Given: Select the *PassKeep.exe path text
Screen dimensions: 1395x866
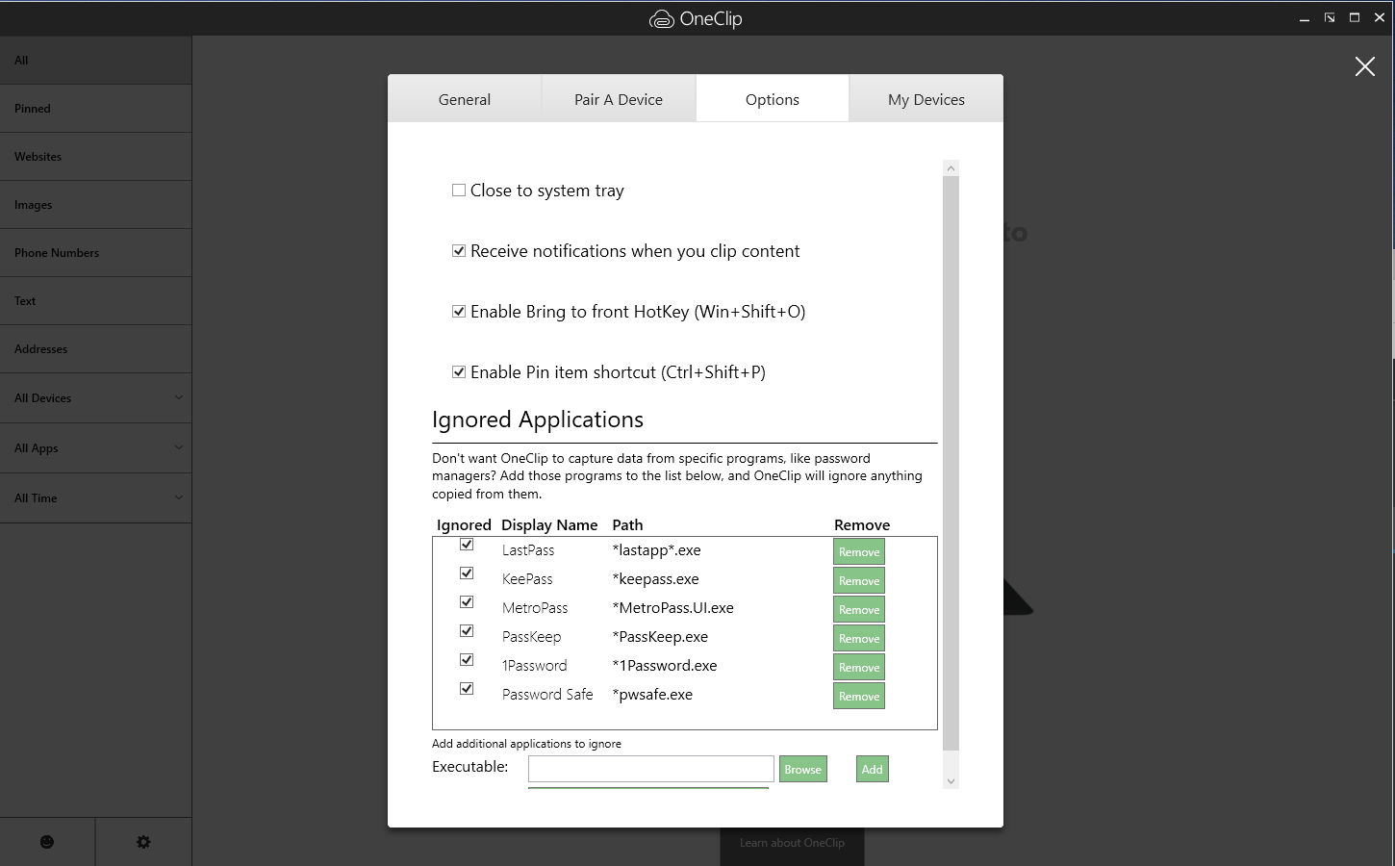Looking at the screenshot, I should pos(660,637).
